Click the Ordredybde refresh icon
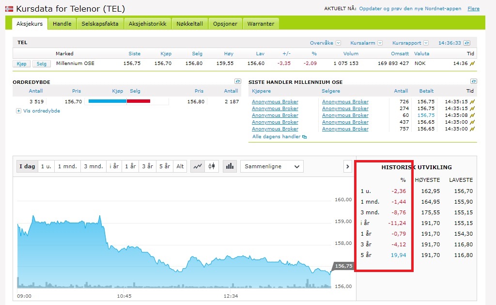Image resolution: width=496 pixels, height=305 pixels. tap(237, 81)
